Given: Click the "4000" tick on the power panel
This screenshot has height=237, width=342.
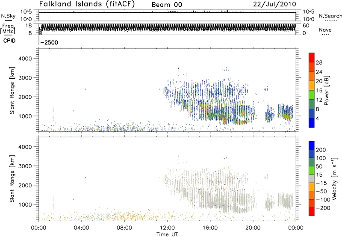Looking at the screenshot, I should pos(25,59).
